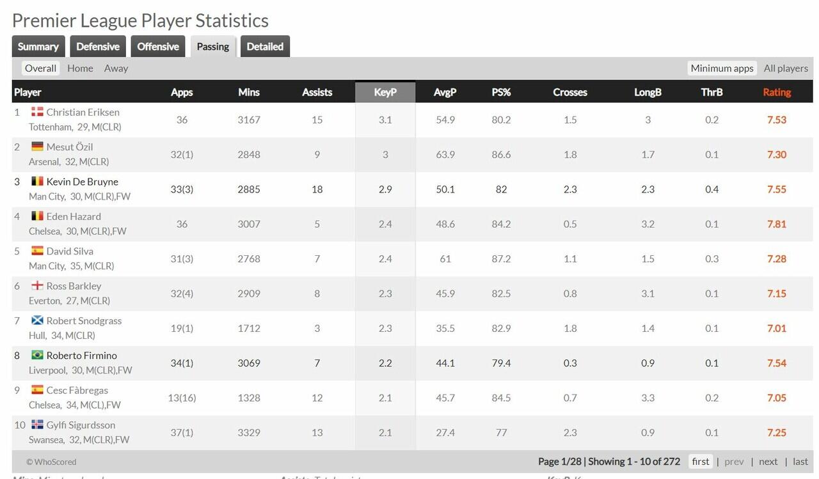819x479 pixels.
Task: Sort players by Assists column
Action: [317, 92]
